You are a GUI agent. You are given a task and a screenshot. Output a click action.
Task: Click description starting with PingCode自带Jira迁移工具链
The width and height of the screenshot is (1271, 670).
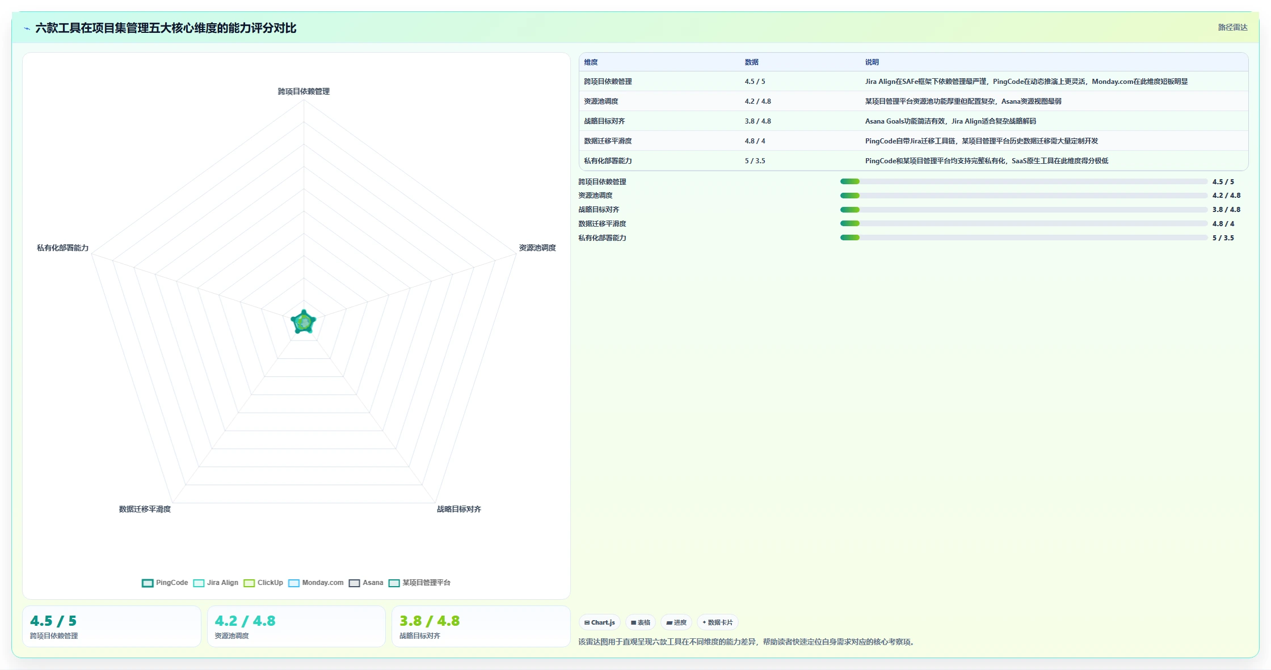pos(982,141)
